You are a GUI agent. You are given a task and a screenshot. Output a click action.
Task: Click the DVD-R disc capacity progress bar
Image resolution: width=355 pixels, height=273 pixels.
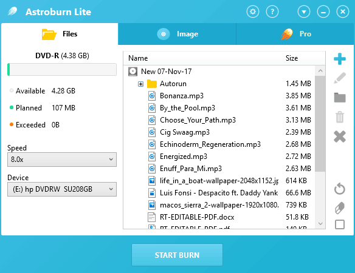point(62,69)
